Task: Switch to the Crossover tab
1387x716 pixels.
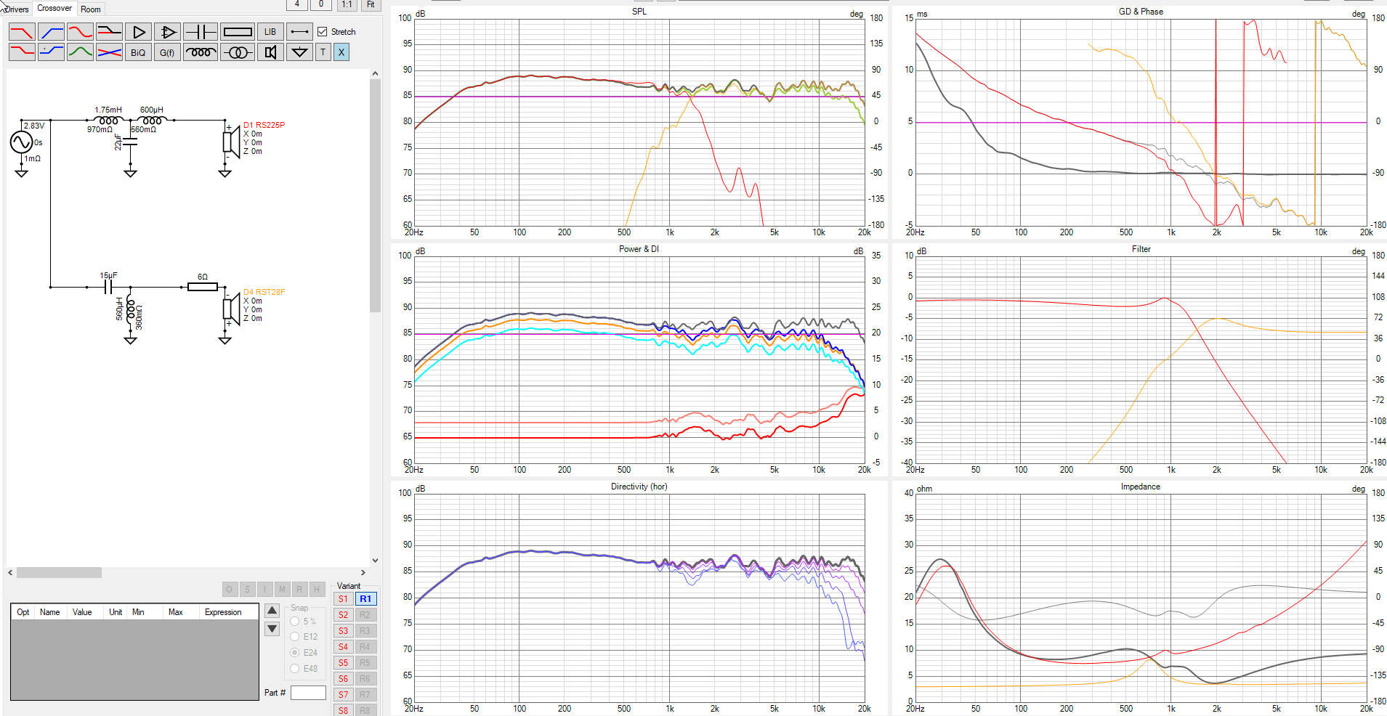Action: 54,9
